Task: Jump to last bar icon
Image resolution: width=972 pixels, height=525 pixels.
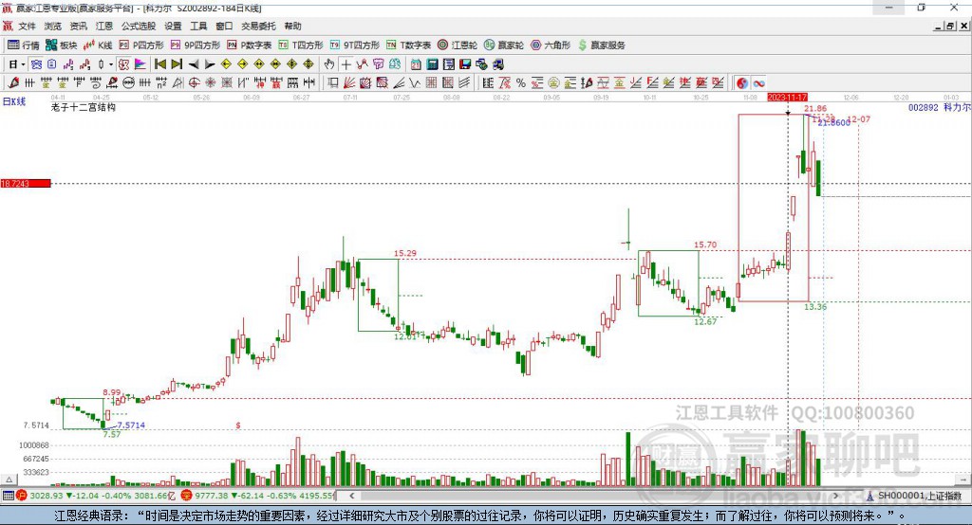Action: pos(177,64)
